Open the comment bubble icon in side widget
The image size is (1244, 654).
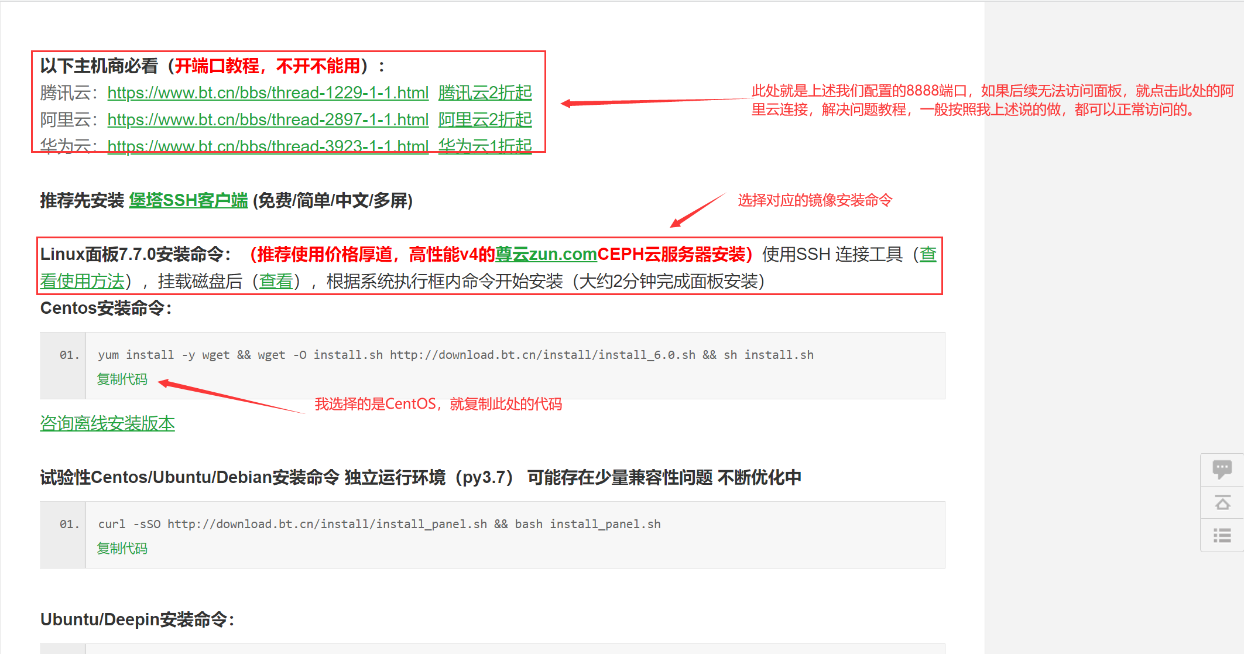tap(1222, 470)
